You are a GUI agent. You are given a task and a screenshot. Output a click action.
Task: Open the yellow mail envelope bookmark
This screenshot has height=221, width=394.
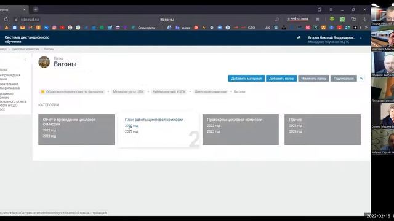point(22,28)
